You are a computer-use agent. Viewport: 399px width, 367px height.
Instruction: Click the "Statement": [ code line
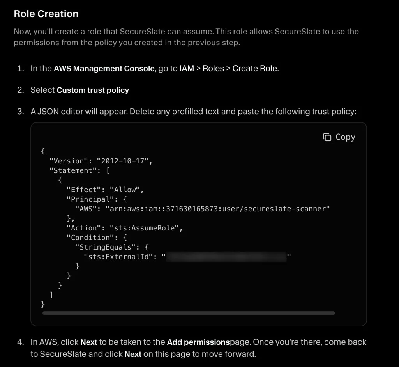[79, 170]
